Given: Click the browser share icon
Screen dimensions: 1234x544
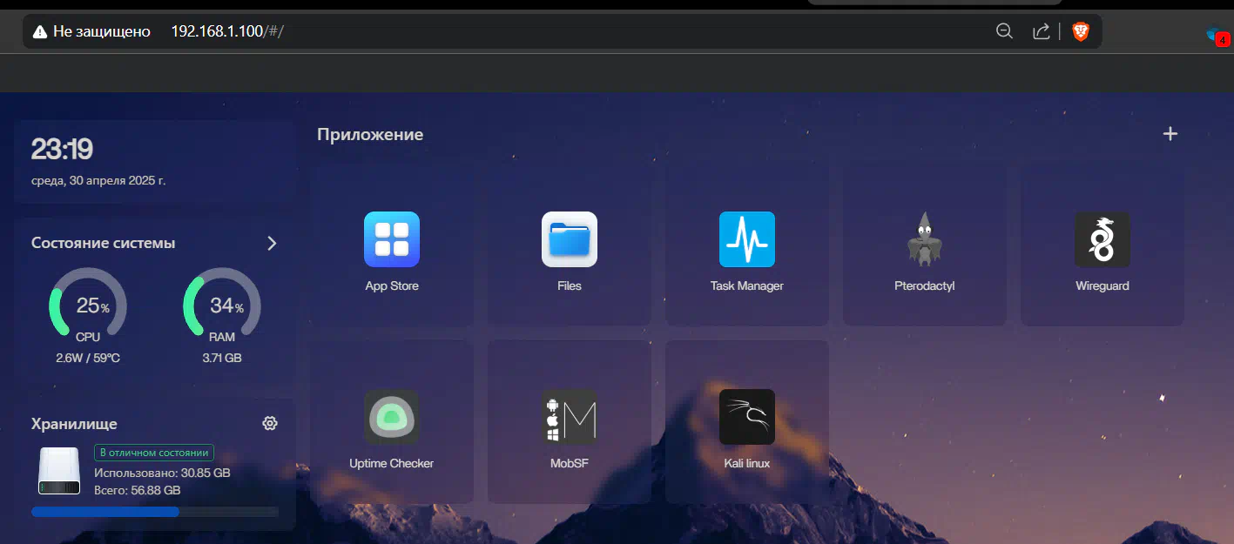Looking at the screenshot, I should pos(1041,31).
